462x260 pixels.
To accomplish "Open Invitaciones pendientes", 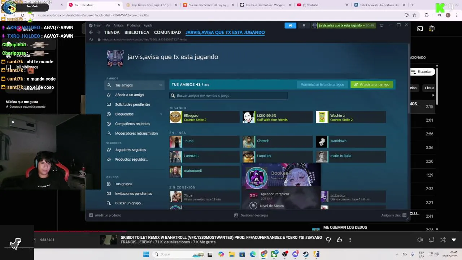I will (134, 194).
